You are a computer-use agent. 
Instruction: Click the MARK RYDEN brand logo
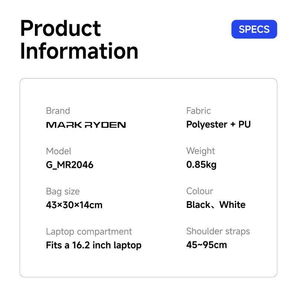86,125
